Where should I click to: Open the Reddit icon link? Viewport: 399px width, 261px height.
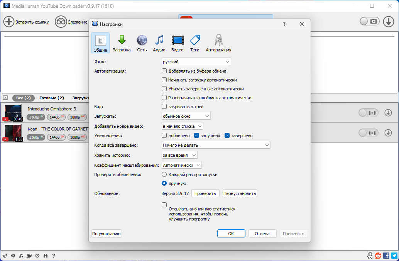tap(378, 255)
